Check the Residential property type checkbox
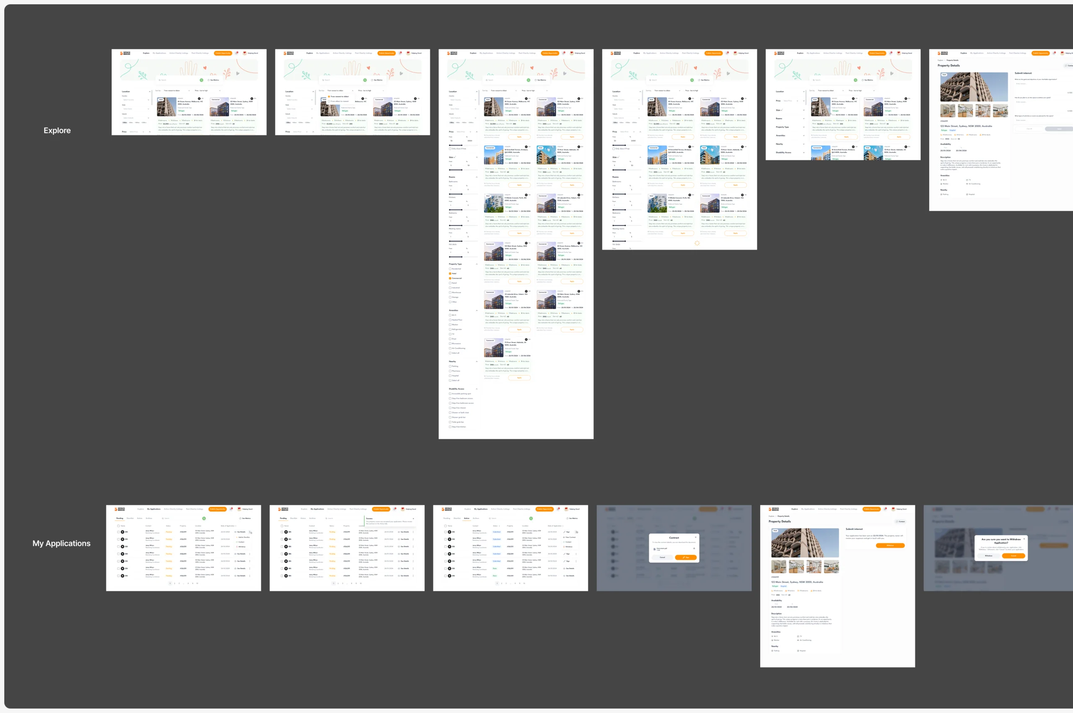Screen dimensions: 1073x713 pos(450,269)
